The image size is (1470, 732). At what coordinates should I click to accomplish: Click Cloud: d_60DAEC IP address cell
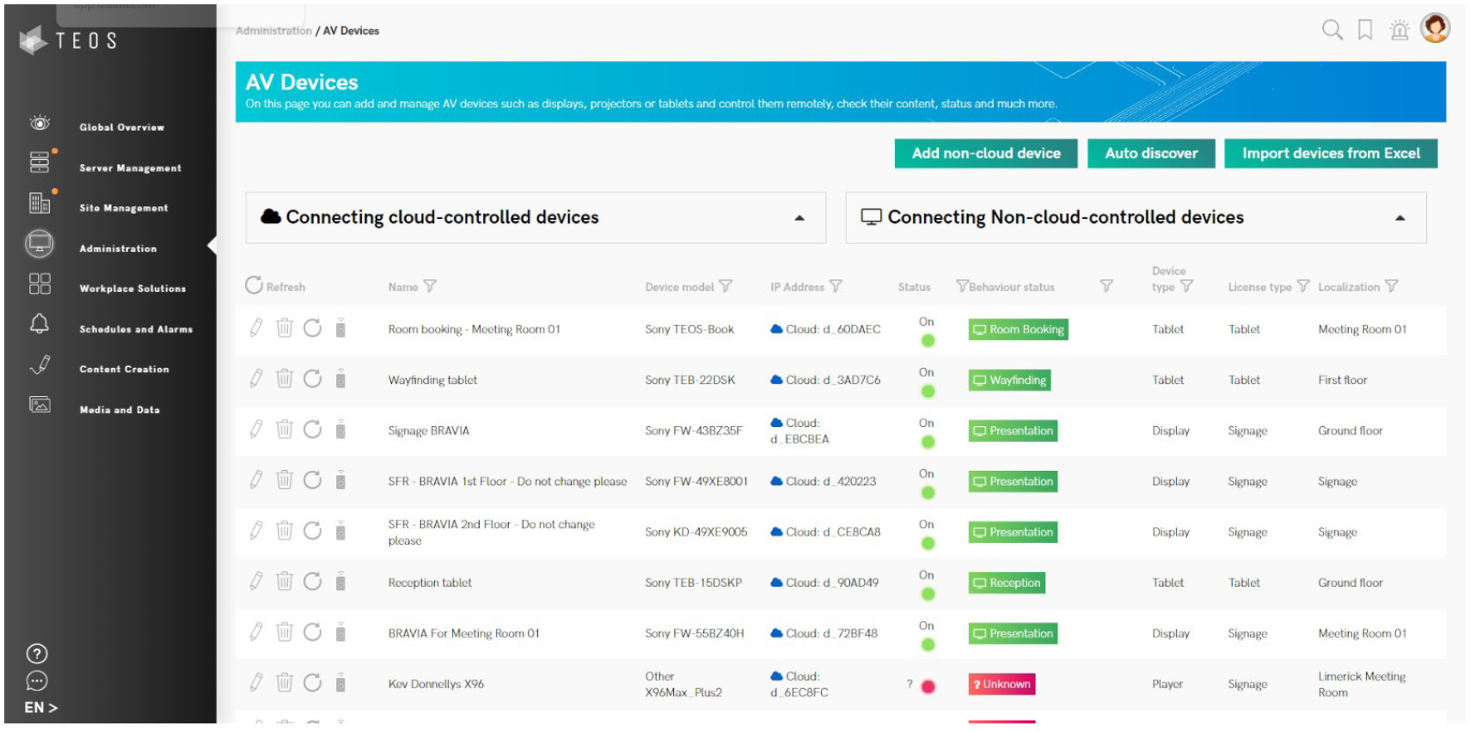pyautogui.click(x=825, y=329)
